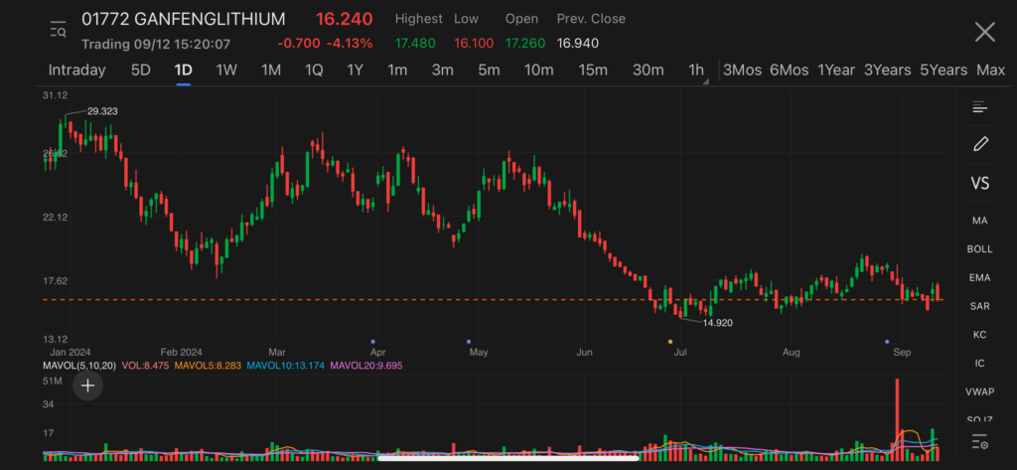Viewport: 1017px width, 470px height.
Task: Select the 1W chart period
Action: pos(226,71)
